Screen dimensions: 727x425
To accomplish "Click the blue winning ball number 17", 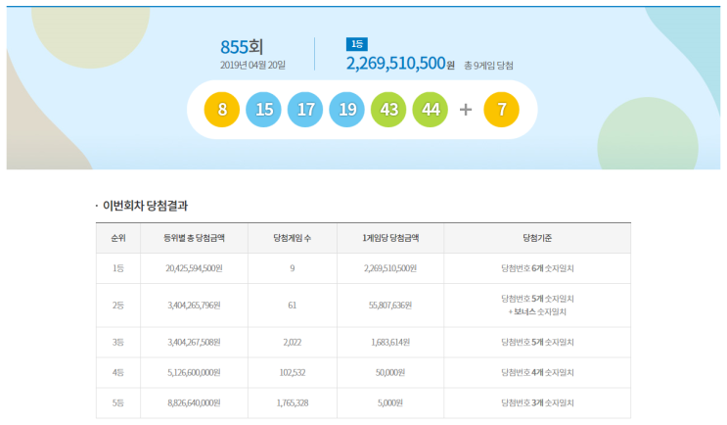I will click(x=305, y=110).
